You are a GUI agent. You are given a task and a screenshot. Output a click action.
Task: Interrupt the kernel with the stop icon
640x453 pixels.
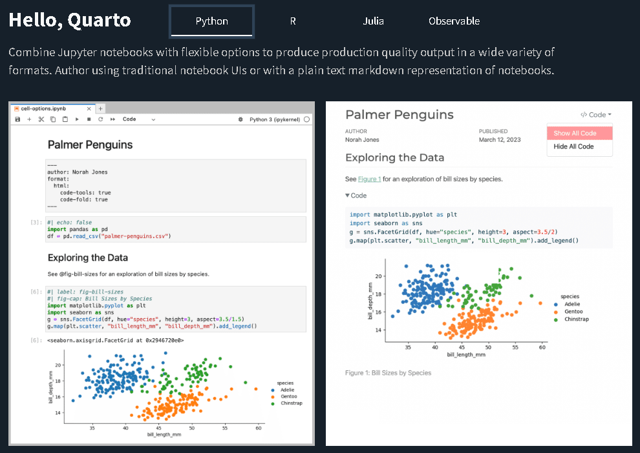(89, 119)
